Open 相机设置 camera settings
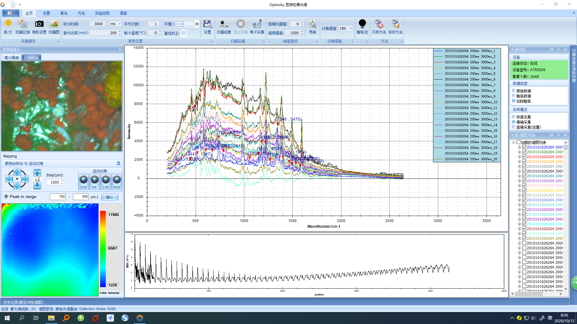Viewport: 577px width, 324px height. point(39,24)
